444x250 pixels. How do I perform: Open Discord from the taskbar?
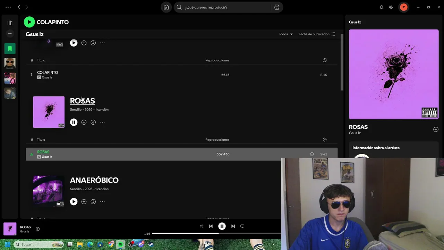pos(141,244)
